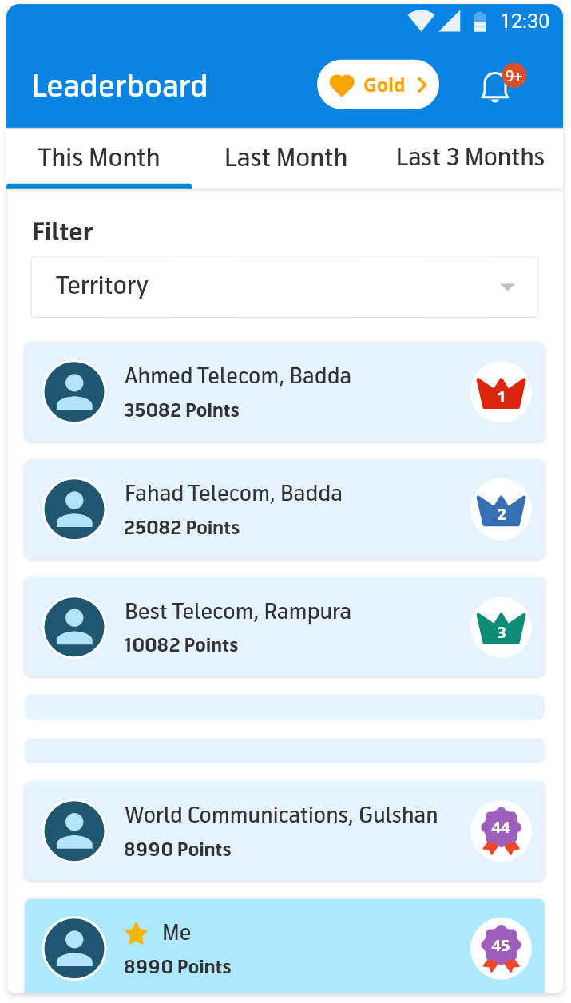Viewport: 571px width, 1003px height.
Task: Tap the red crown rank 1 badge
Action: (x=501, y=392)
